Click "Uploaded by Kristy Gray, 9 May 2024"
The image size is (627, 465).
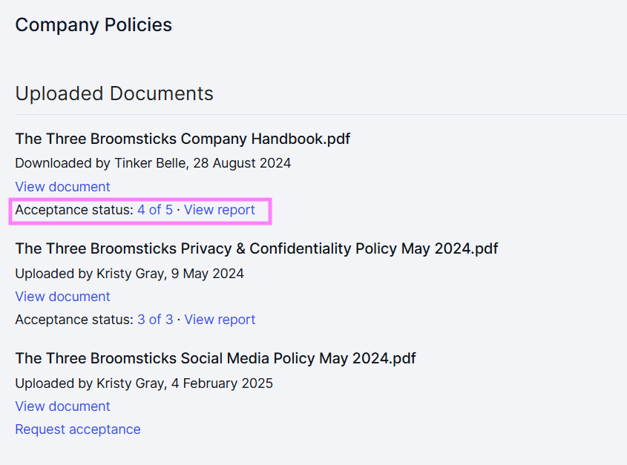coord(129,273)
